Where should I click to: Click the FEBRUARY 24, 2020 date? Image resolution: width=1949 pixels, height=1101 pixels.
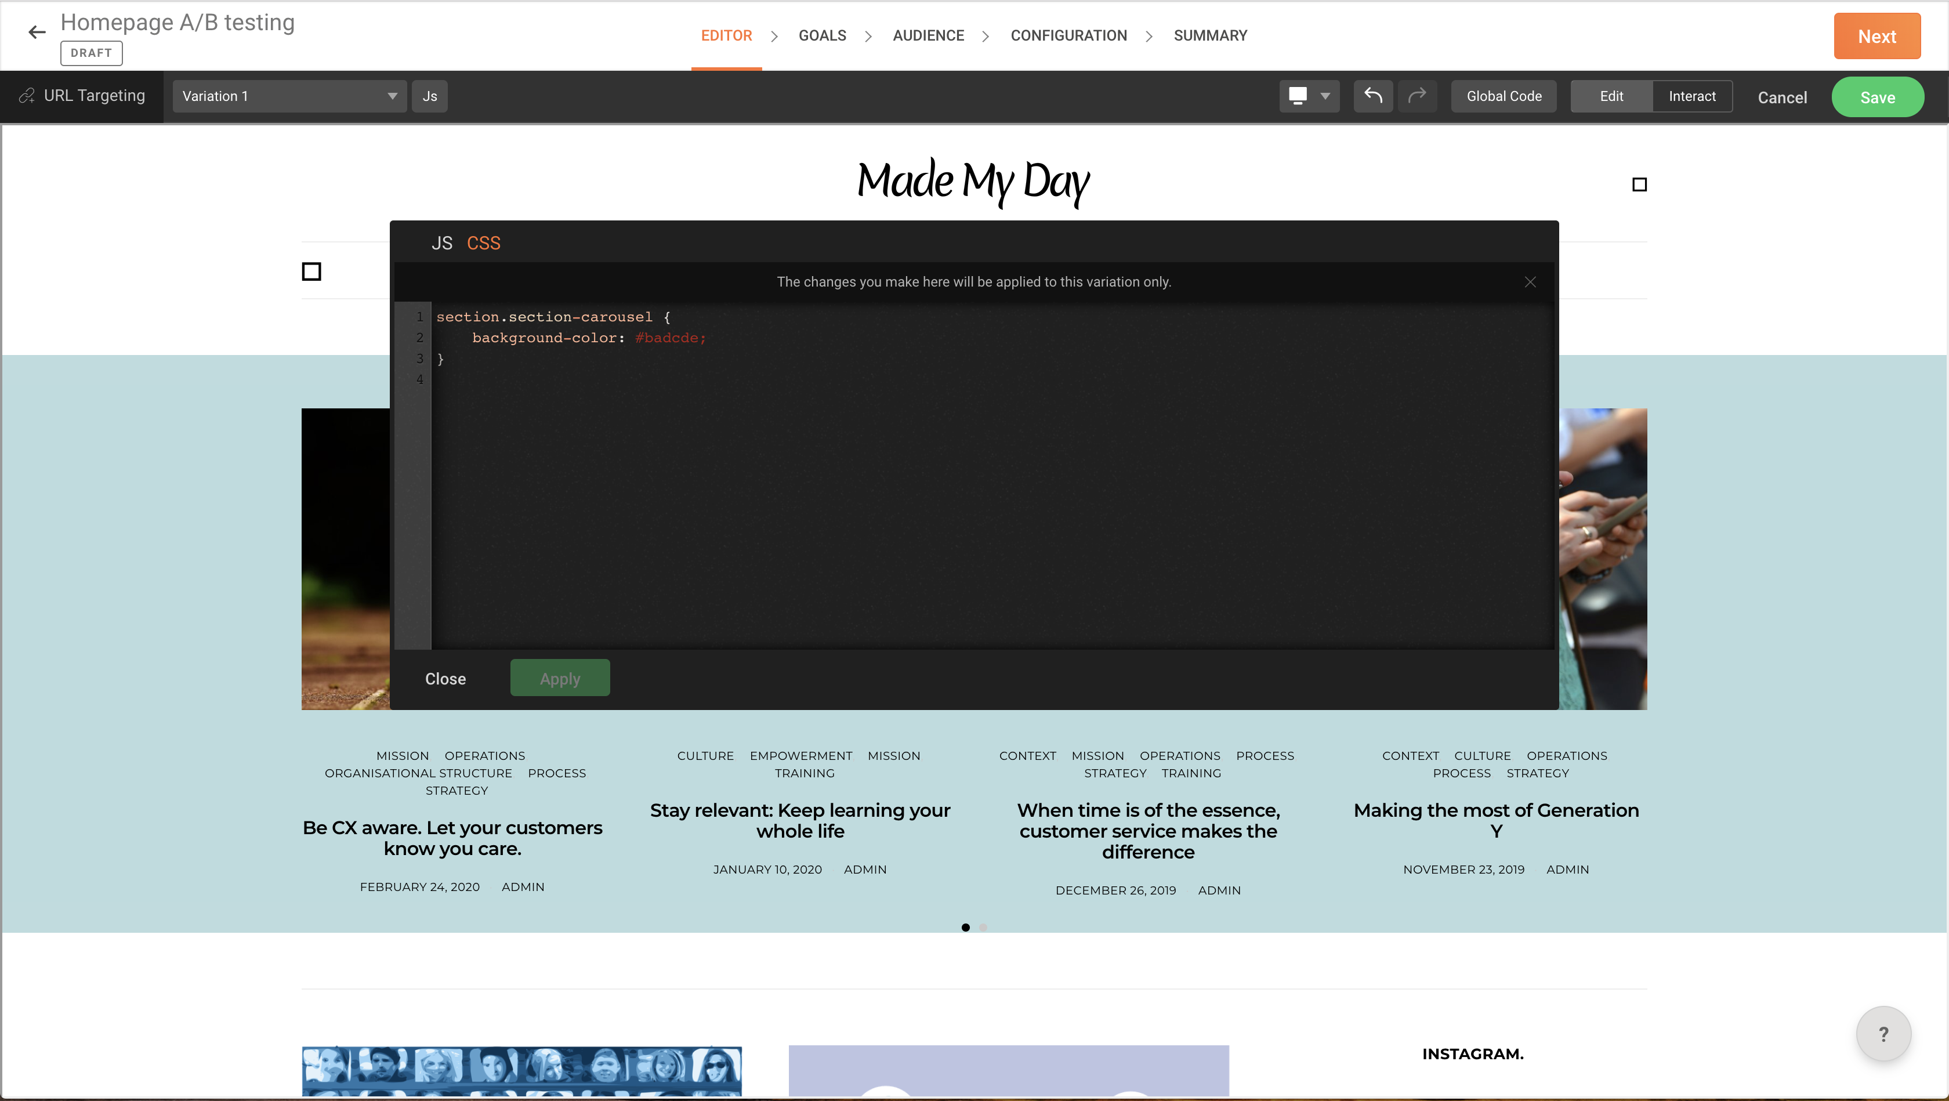(419, 887)
